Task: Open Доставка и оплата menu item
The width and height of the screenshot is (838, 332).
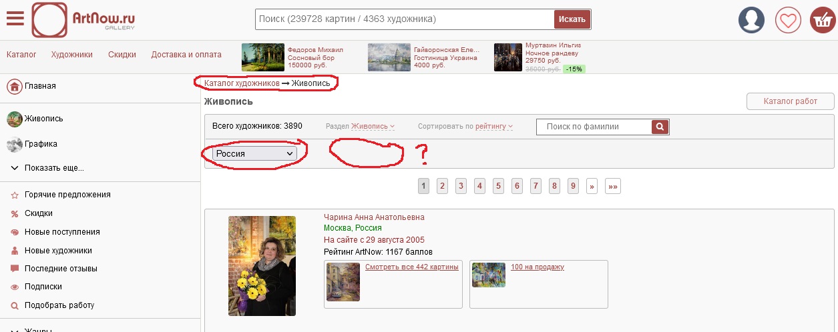Action: click(x=186, y=55)
